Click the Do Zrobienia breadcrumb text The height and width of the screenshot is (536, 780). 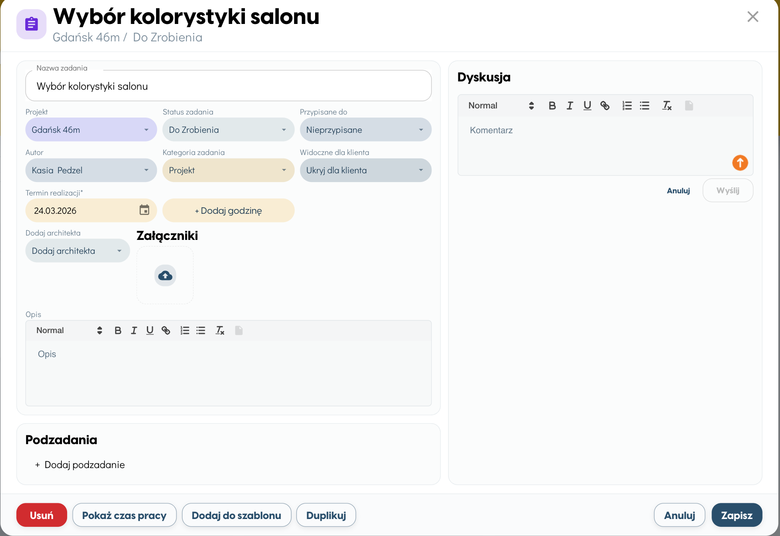(x=167, y=37)
